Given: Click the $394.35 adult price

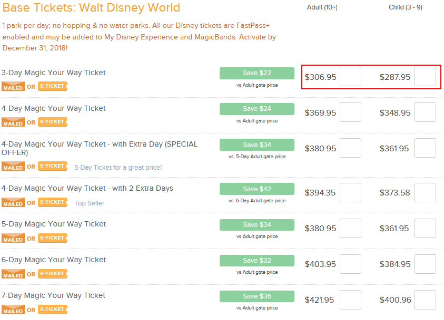Looking at the screenshot, I should tap(320, 193).
